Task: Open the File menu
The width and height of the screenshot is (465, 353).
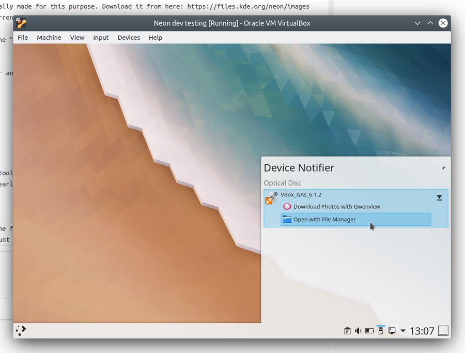Action: [23, 38]
